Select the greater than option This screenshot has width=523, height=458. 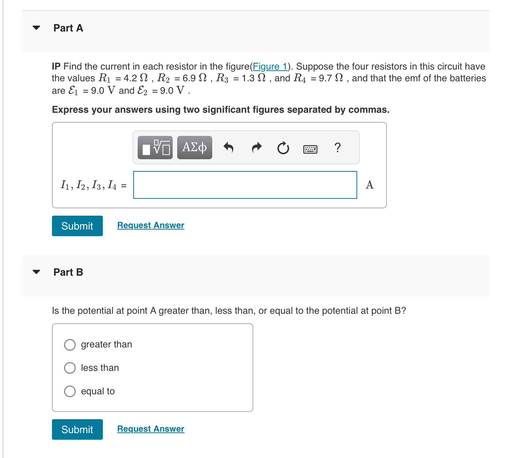point(70,345)
